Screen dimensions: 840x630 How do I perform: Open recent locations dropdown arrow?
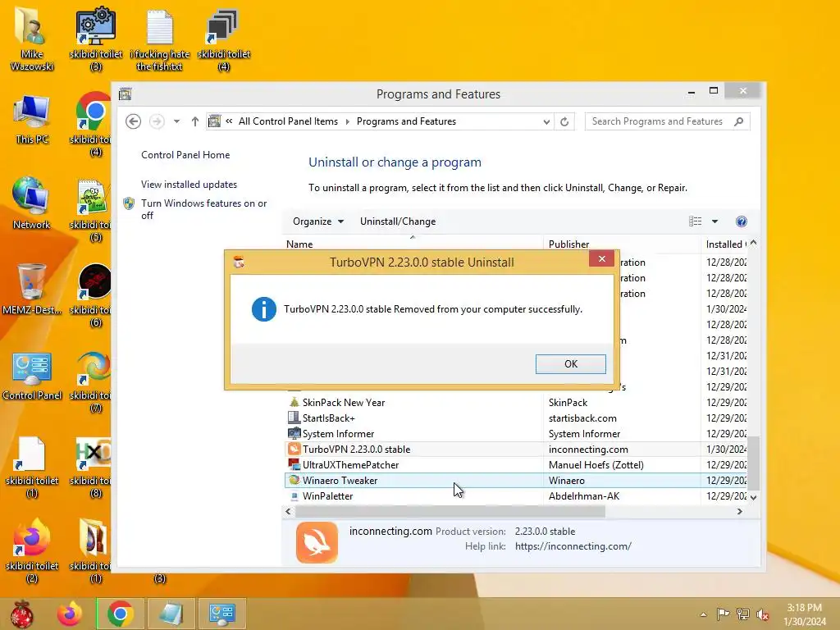(x=176, y=121)
